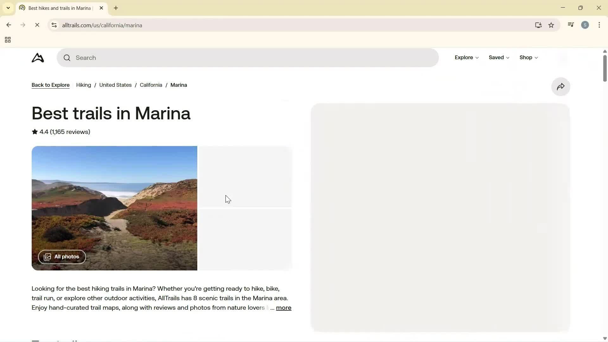Viewport: 608px width, 342px height.
Task: Click the AllTrails logo
Action: tap(38, 58)
